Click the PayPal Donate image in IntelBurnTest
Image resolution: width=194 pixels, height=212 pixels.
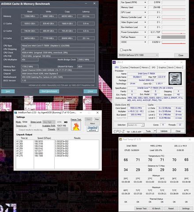point(93,129)
